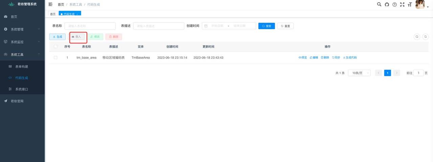Click the 更新时间 column header
The image size is (433, 162).
pyautogui.click(x=208, y=47)
